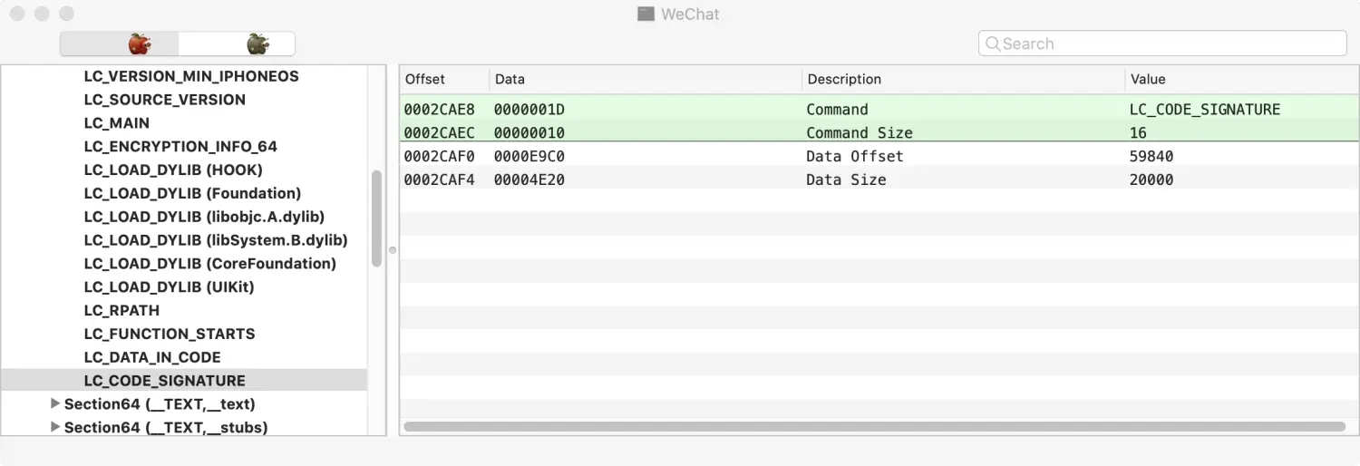
Task: Click in the Search field
Action: coord(1170,44)
